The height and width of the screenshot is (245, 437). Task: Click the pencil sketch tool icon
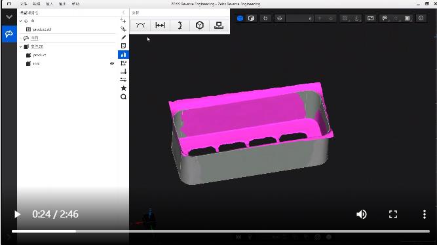(x=123, y=37)
